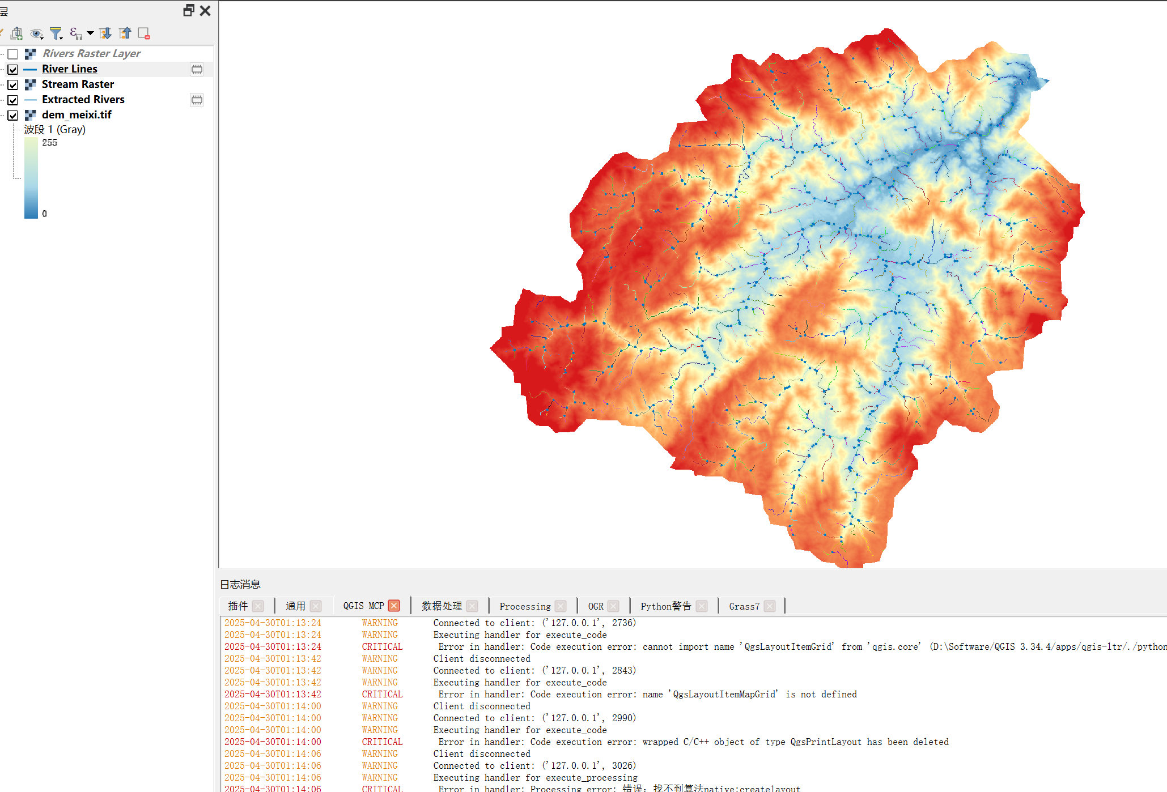1167x792 pixels.
Task: Enable the Rivers Raster Layer checkbox
Action: (12, 54)
